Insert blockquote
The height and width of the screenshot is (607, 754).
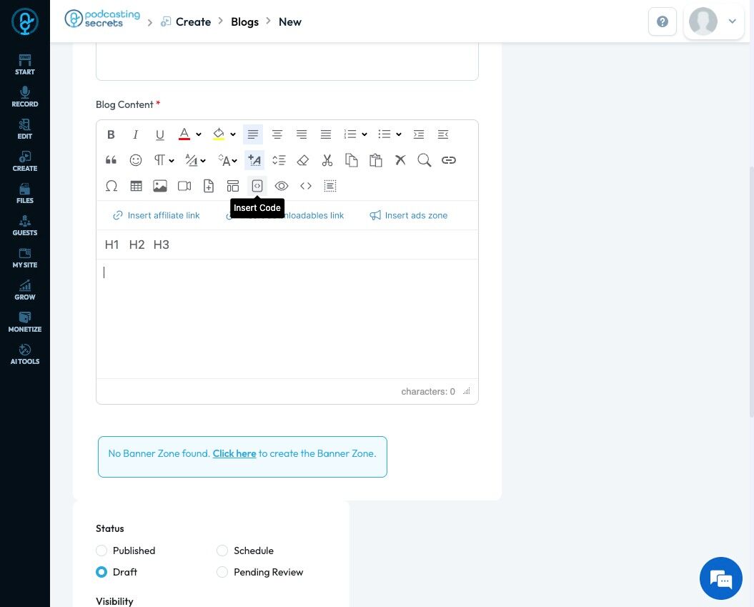(111, 160)
